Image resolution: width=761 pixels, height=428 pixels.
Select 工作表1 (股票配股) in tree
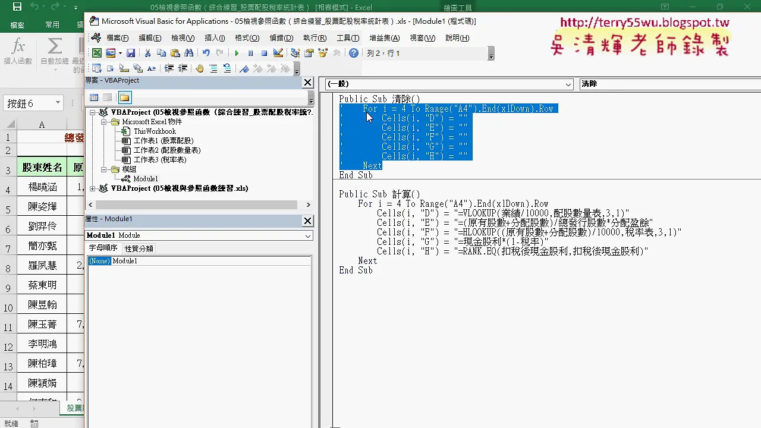coord(163,141)
